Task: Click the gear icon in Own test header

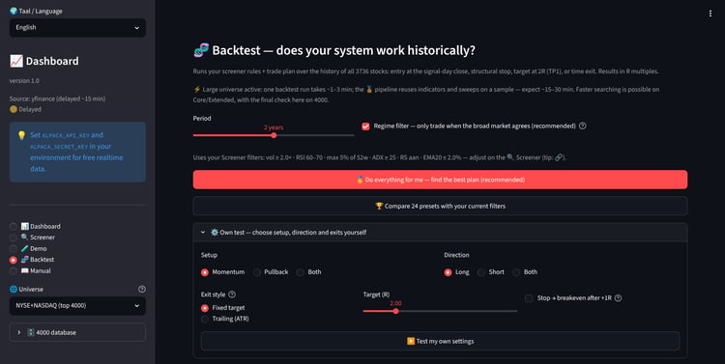Action: click(215, 233)
